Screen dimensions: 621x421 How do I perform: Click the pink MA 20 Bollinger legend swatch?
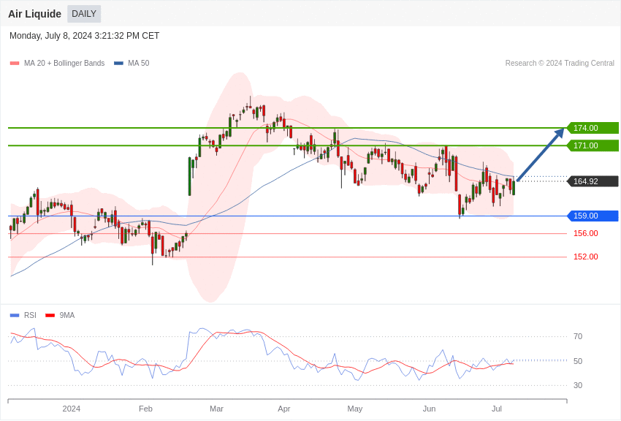coord(15,64)
